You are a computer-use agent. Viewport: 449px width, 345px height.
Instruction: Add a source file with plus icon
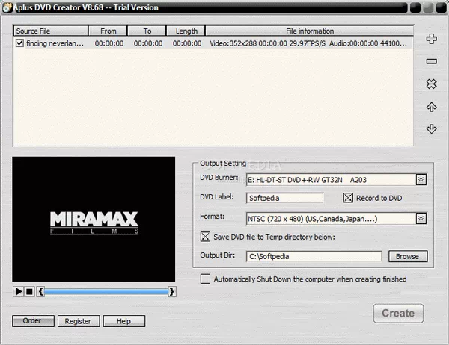point(431,39)
